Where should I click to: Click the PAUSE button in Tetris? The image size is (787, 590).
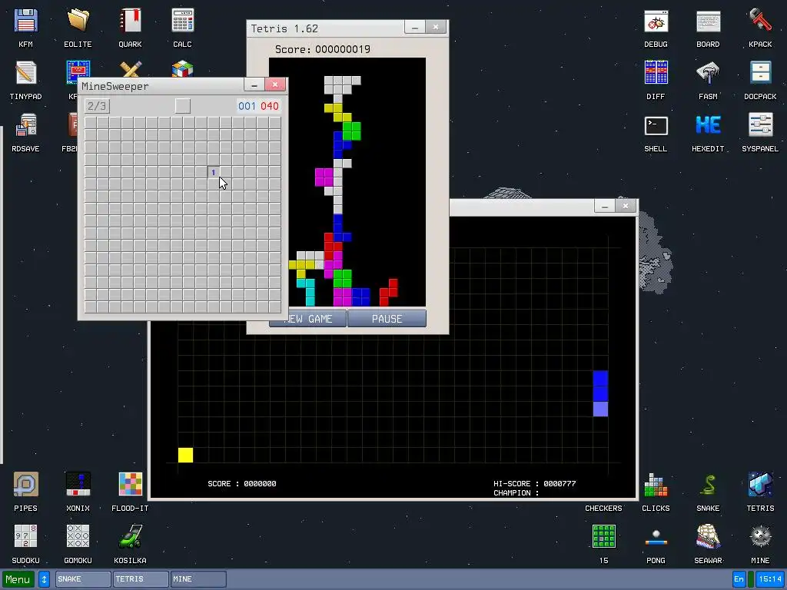(x=387, y=319)
